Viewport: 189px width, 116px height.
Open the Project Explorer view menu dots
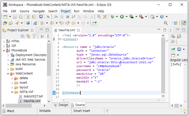click(48, 36)
